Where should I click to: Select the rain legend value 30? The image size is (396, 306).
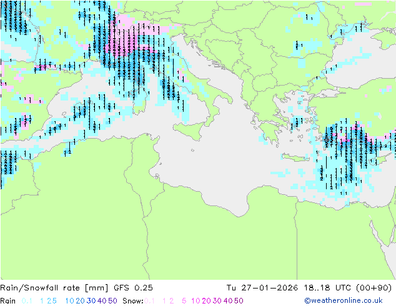(x=91, y=301)
